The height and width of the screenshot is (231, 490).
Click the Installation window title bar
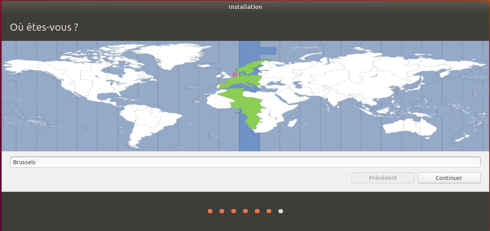click(245, 7)
